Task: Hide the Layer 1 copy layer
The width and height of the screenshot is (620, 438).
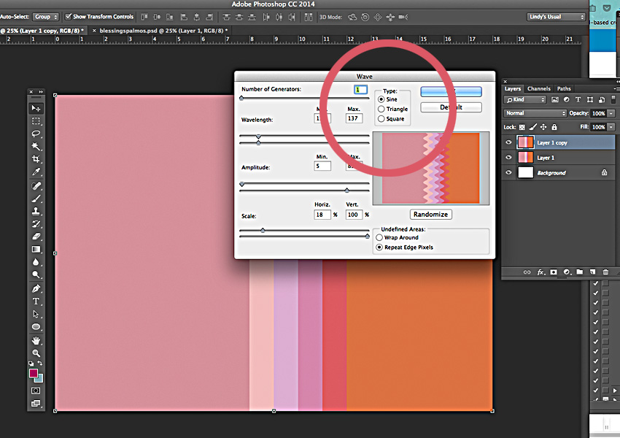Action: click(x=508, y=142)
